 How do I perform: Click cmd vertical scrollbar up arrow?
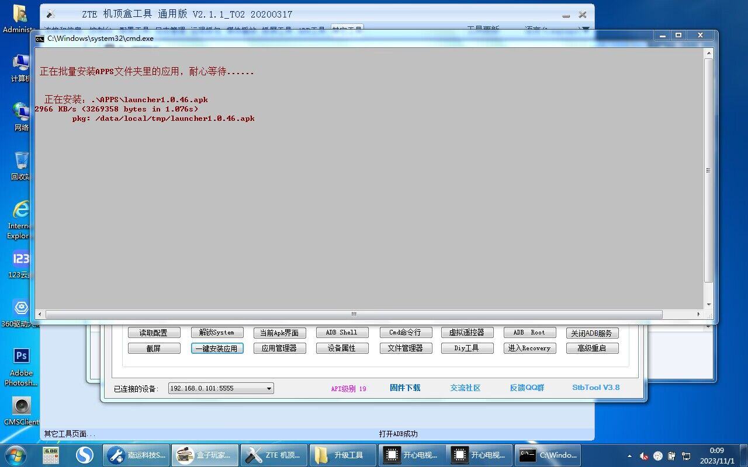click(x=709, y=53)
